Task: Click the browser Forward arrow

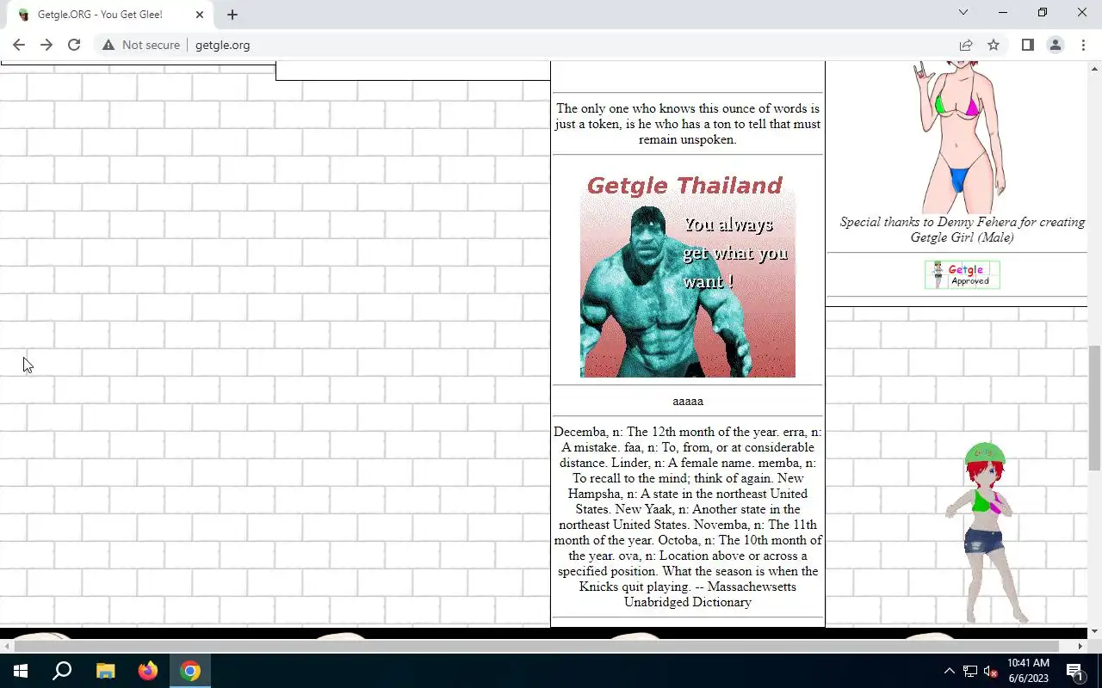Action: tap(46, 45)
